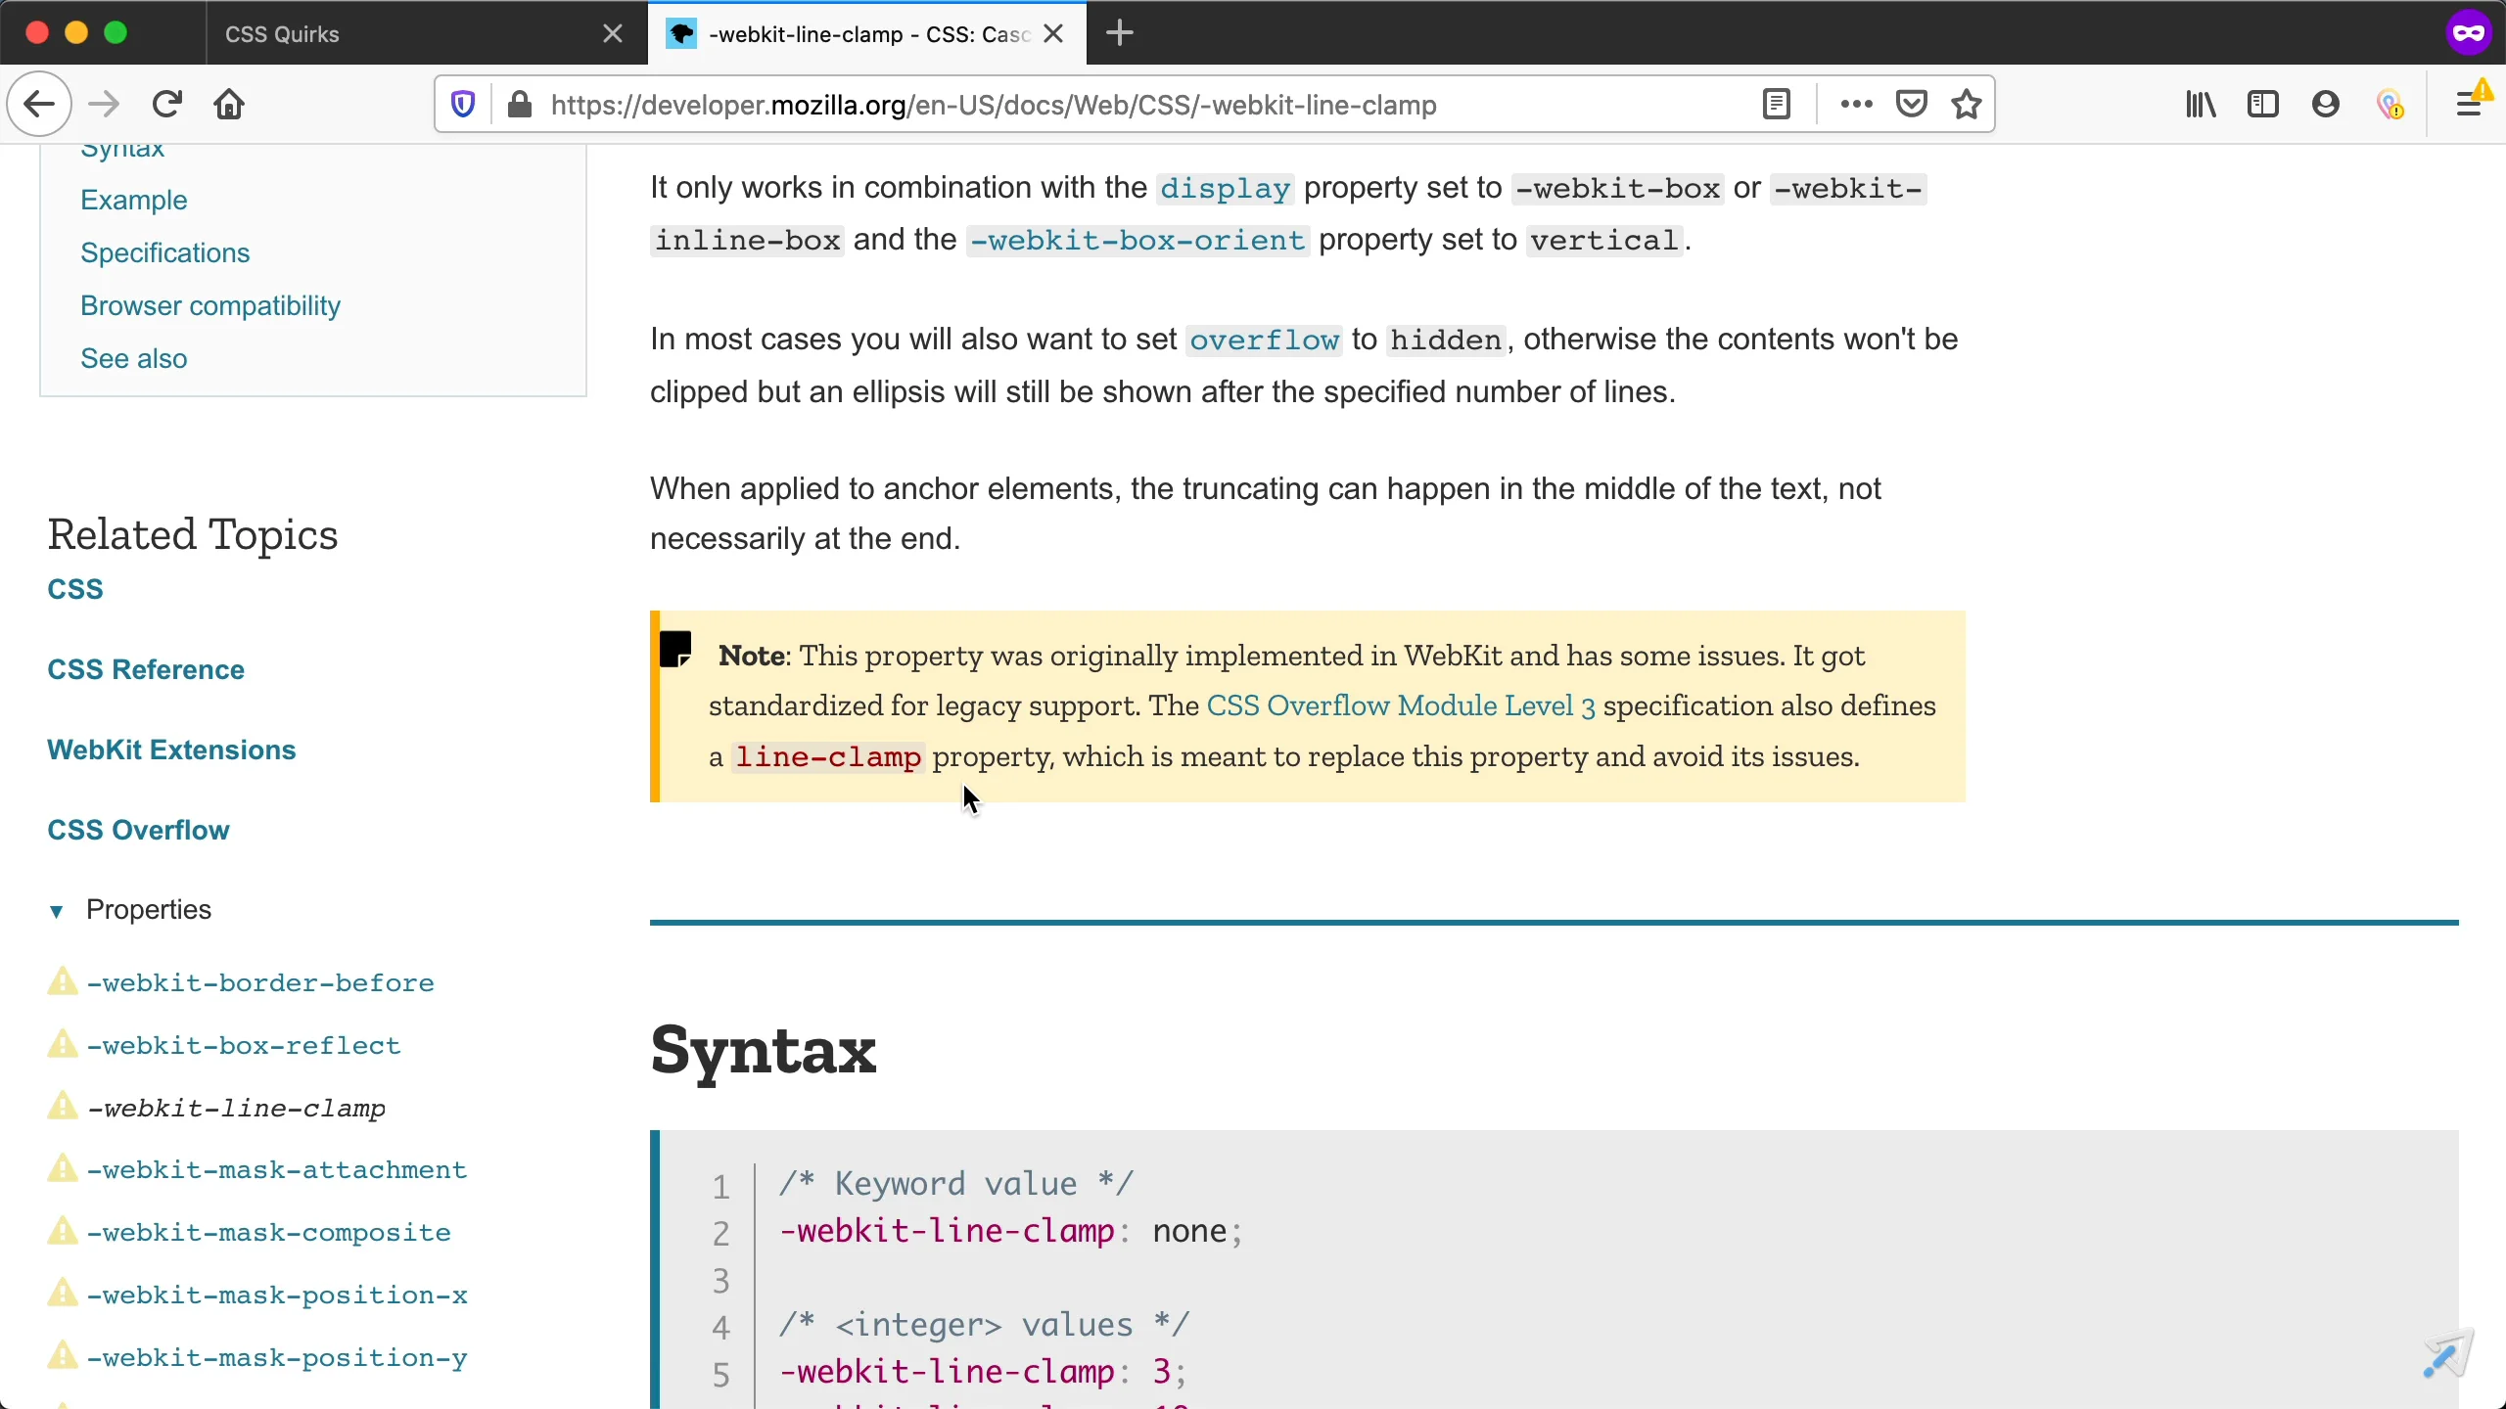Save page to Pocket
This screenshot has width=2506, height=1409.
click(1911, 104)
